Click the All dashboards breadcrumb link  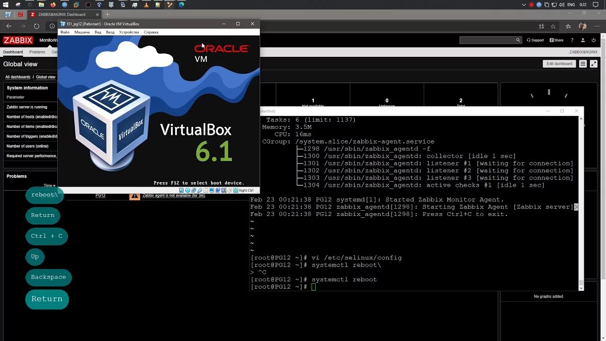[18, 77]
